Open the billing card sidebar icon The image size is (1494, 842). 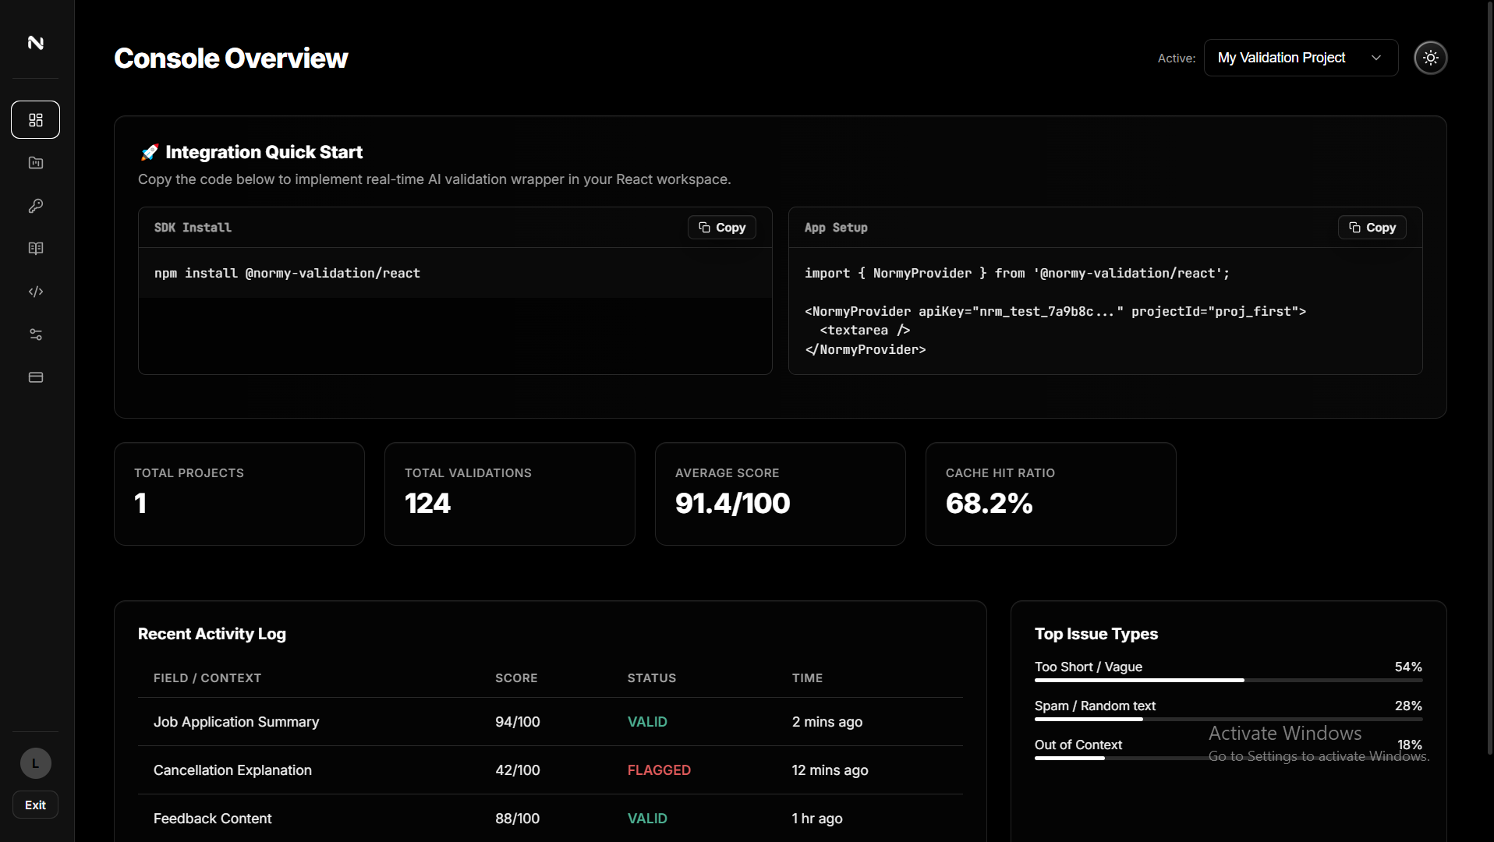click(36, 377)
